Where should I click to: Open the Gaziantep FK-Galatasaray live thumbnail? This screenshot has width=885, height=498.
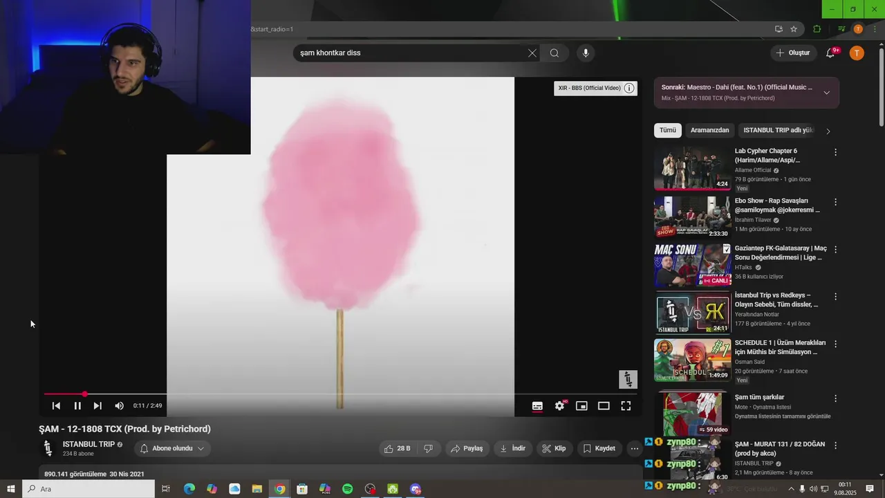point(692,265)
